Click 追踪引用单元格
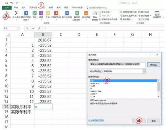 tap(128, 12)
